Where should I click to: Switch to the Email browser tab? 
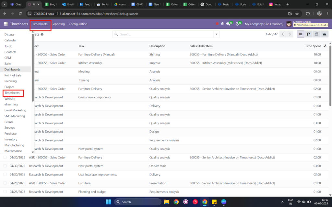(x=68, y=4)
